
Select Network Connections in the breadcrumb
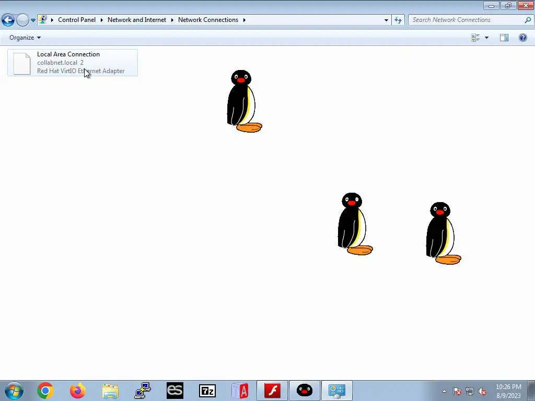[x=208, y=20]
